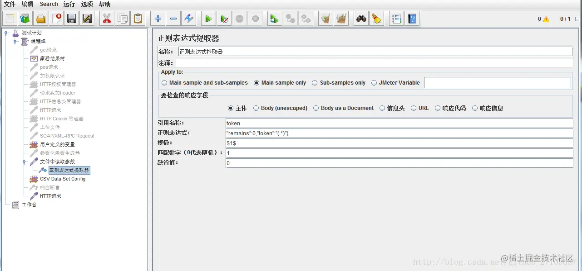
Task: Open the Help question-mark icon
Action: click(412, 19)
